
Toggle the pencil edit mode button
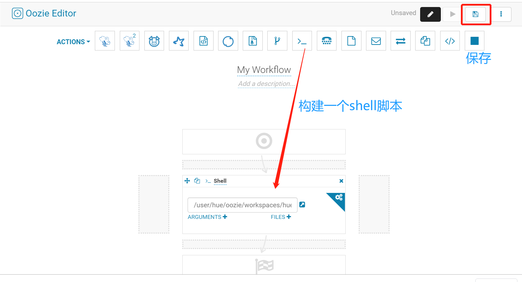click(430, 14)
